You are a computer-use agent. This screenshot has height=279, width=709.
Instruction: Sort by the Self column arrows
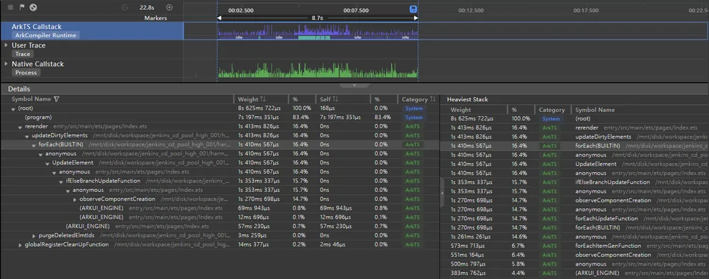[335, 99]
